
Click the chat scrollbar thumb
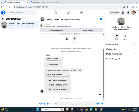pyautogui.click(x=103, y=73)
